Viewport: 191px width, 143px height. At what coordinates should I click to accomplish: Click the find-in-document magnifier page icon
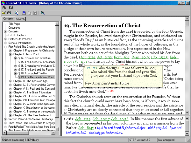tap(17, 13)
